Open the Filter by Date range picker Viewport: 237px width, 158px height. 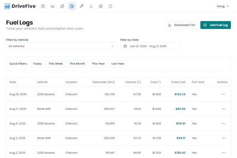pyautogui.click(x=150, y=46)
